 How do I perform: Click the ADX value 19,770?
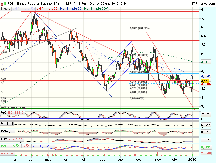coord(206,140)
